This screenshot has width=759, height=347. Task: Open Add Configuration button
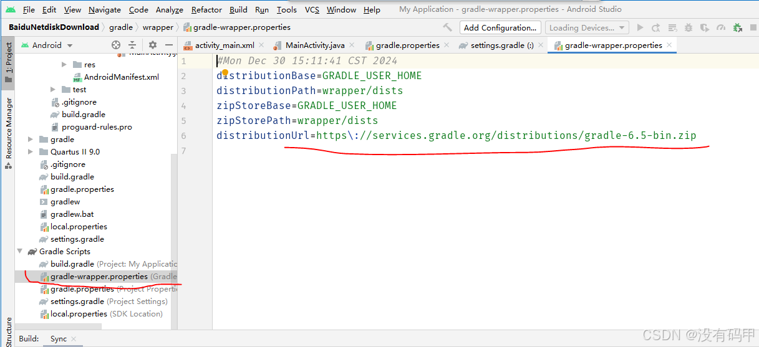click(x=500, y=27)
